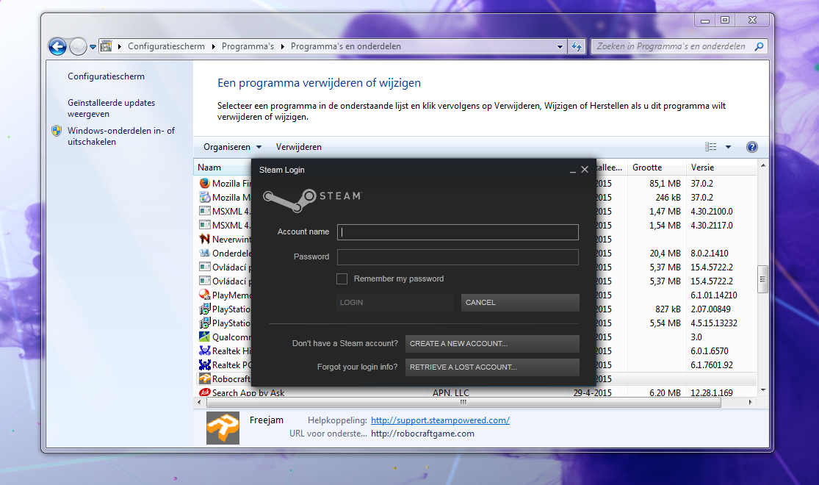Click the magnifier search icon

(759, 46)
